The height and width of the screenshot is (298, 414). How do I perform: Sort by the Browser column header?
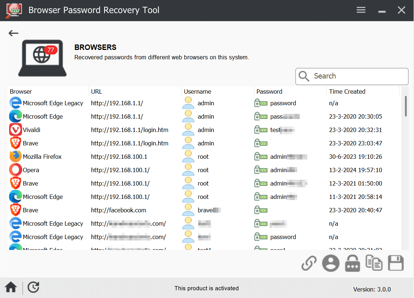point(21,91)
